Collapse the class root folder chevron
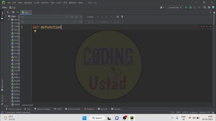The image size is (216, 121). tap(6, 16)
